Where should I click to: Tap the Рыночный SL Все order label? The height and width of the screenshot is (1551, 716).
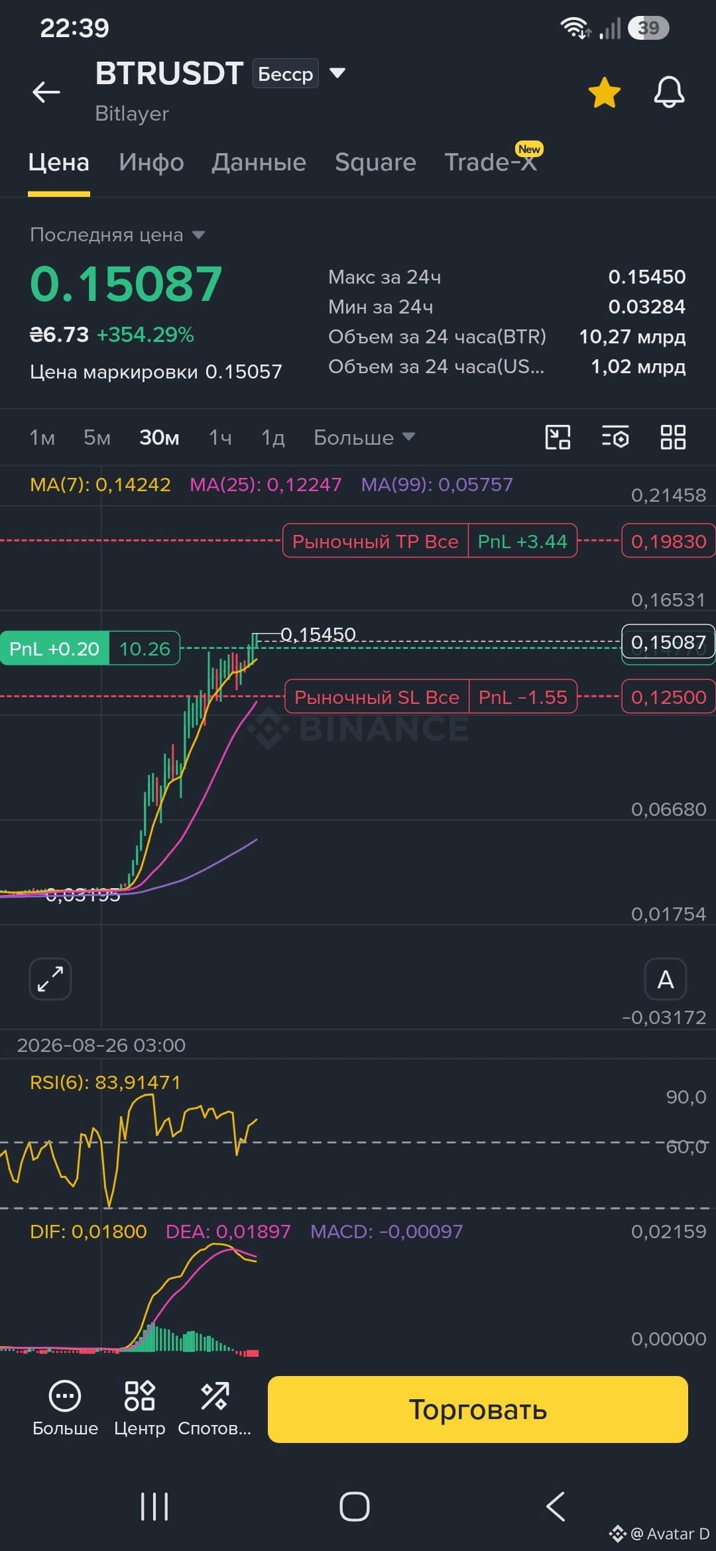click(x=377, y=697)
